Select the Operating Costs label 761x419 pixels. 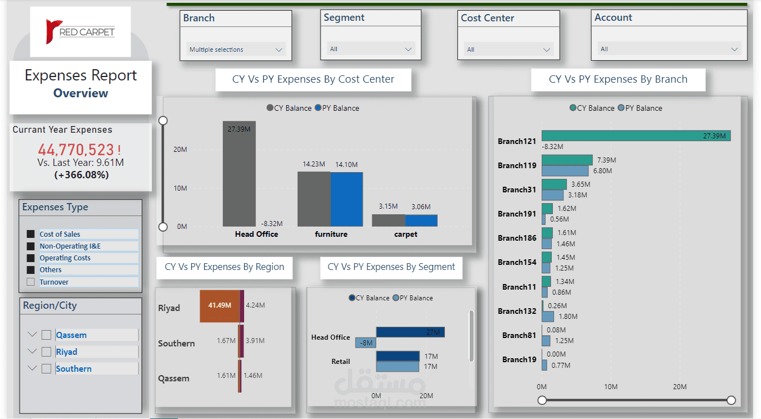pos(65,258)
